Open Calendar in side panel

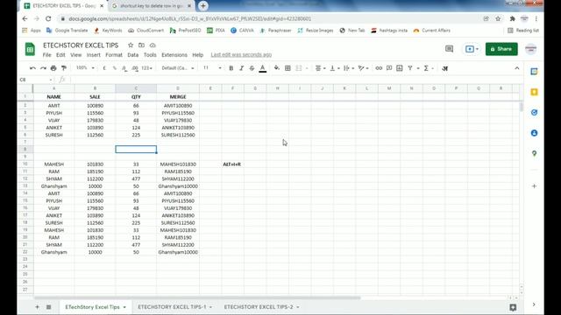coord(534,72)
